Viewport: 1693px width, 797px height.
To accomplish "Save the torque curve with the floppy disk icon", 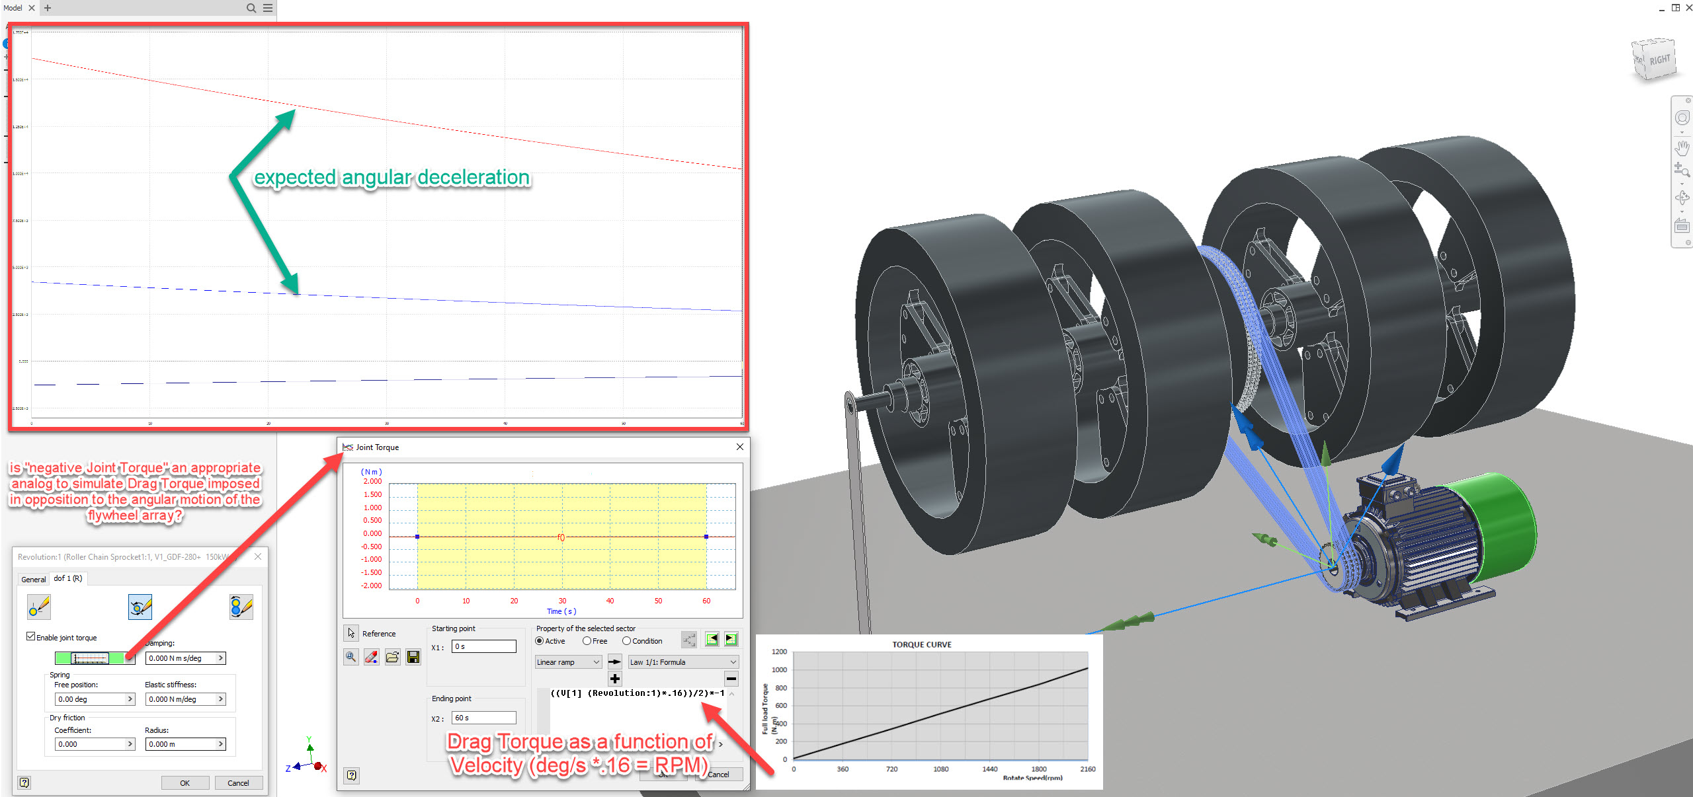I will coord(413,656).
